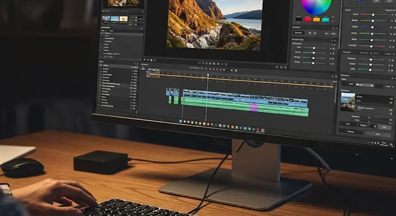Select the black color swatch below color wheel
Viewport: 396px width, 216px height.
click(x=299, y=19)
